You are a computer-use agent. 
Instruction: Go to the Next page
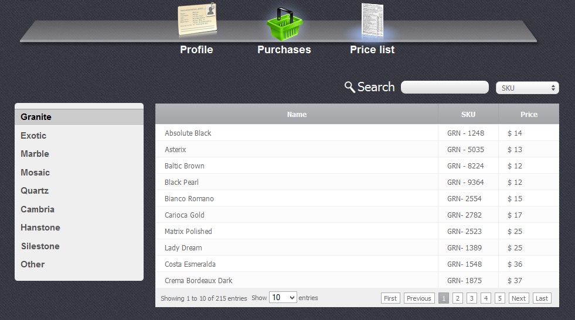coord(518,298)
